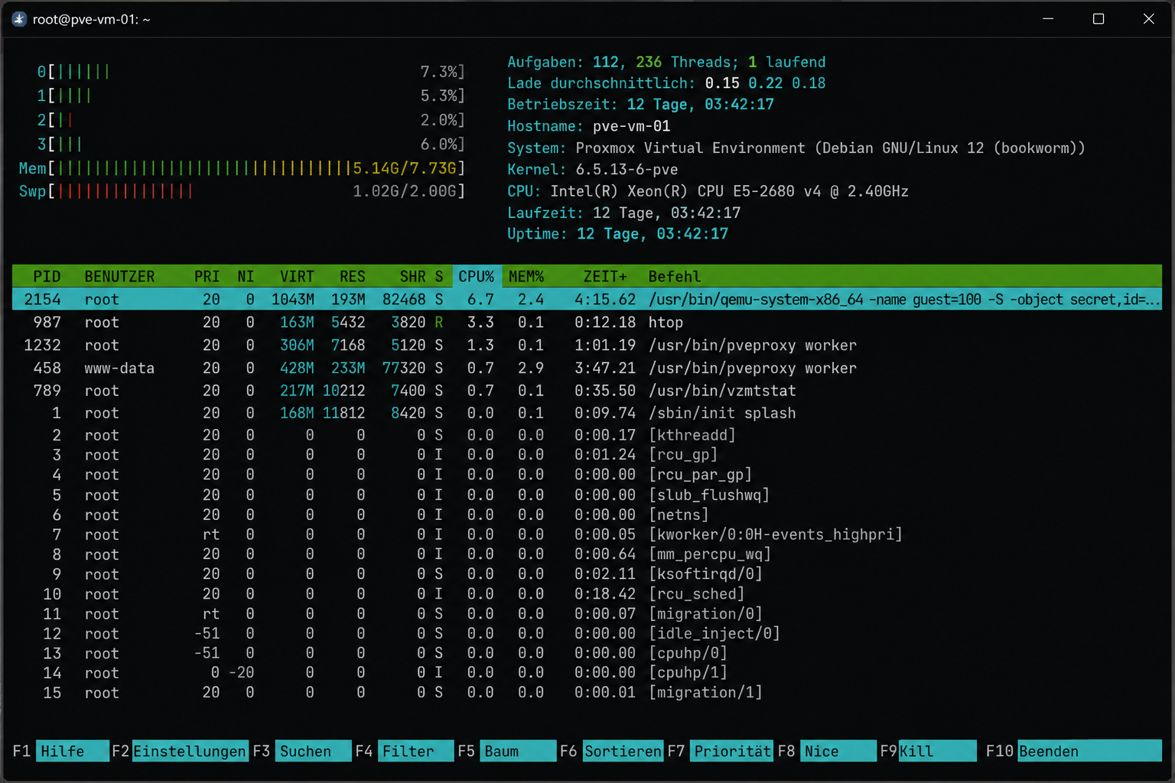Click the terminal app icon in title bar
The width and height of the screenshot is (1175, 783).
pos(19,19)
